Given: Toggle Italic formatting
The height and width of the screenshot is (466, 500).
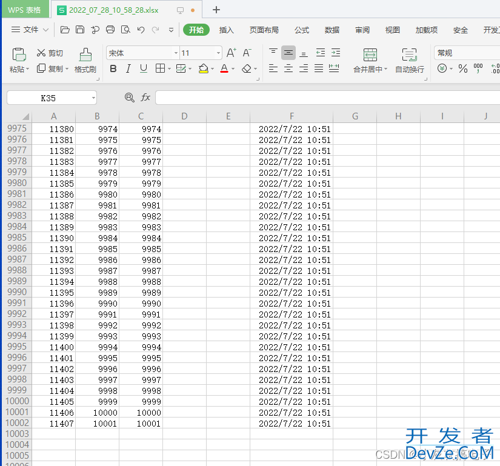Looking at the screenshot, I should pos(128,69).
